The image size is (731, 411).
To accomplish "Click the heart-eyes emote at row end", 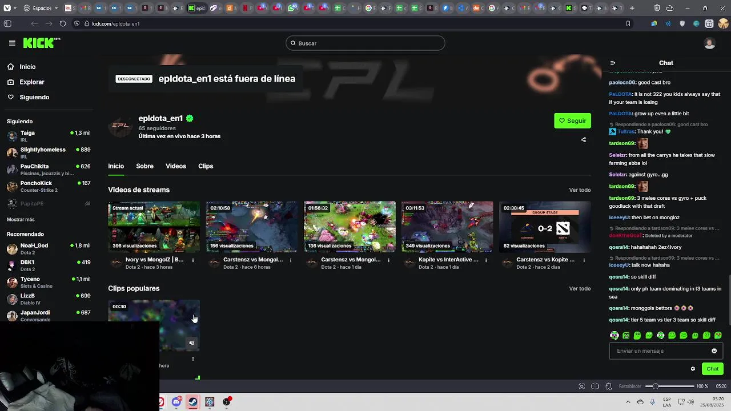I will (718, 336).
